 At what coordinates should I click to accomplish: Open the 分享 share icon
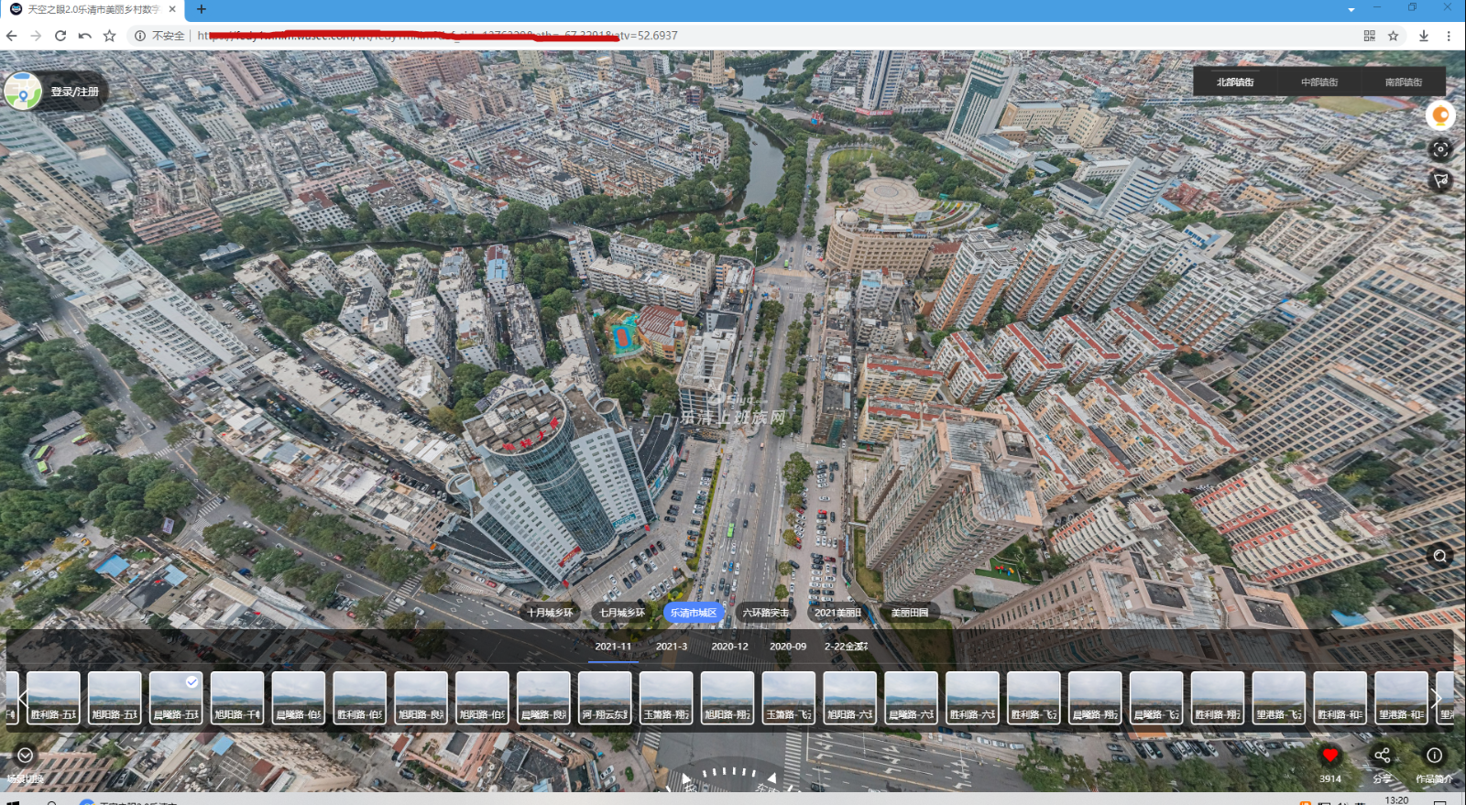[x=1382, y=756]
